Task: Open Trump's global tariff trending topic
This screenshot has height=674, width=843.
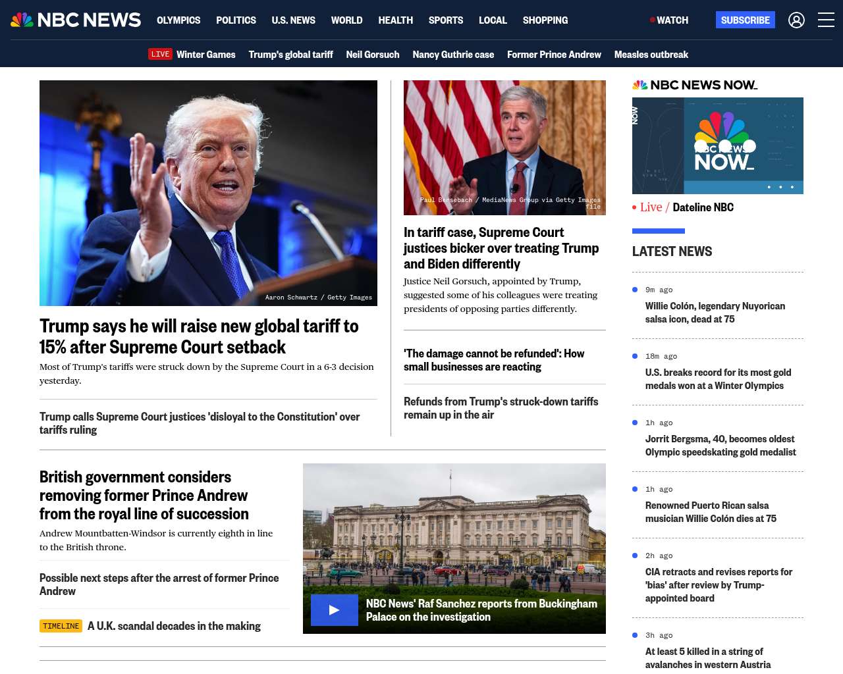Action: [x=290, y=55]
